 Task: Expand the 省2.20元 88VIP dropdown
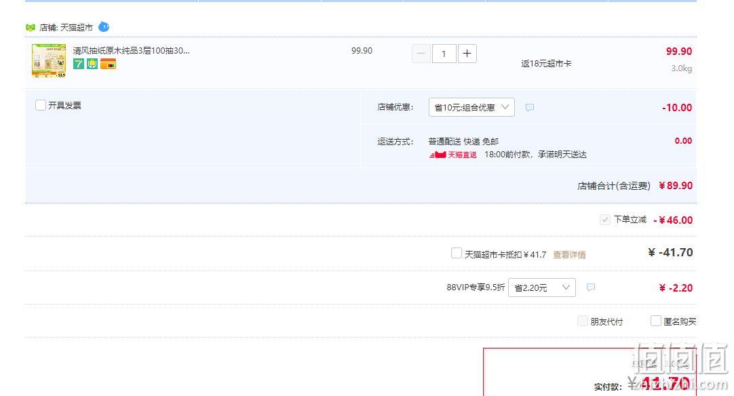click(x=541, y=288)
